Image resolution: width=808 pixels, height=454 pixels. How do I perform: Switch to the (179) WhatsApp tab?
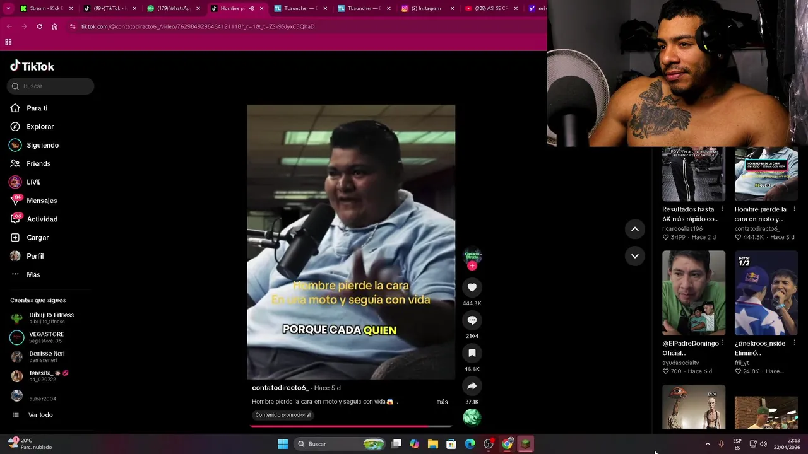pyautogui.click(x=173, y=8)
